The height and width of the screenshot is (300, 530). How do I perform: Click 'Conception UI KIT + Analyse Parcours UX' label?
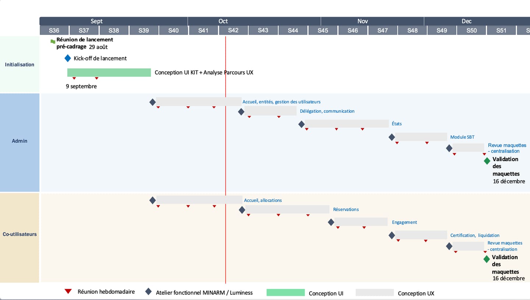[204, 72]
